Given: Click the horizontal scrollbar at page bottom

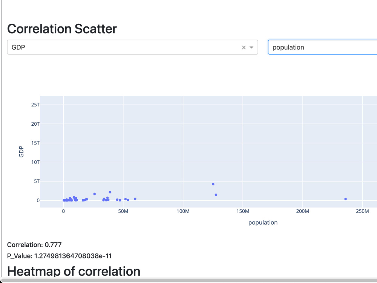Looking at the screenshot, I should click(x=188, y=280).
